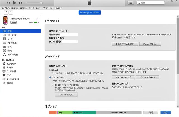Viewport: 179px width, 117px height.
Task: Click the latest backup date 2020/03/09 23:12
Action: tap(133, 87)
